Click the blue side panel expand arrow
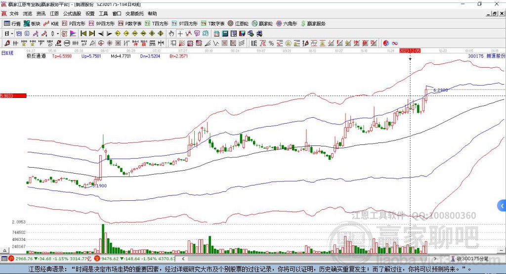 (x=502, y=206)
